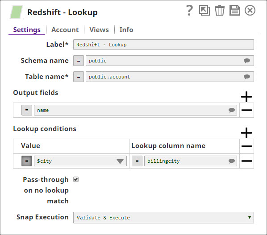This screenshot has width=267, height=235.
Task: Open suggestions bubble for name output field
Action: (232, 110)
